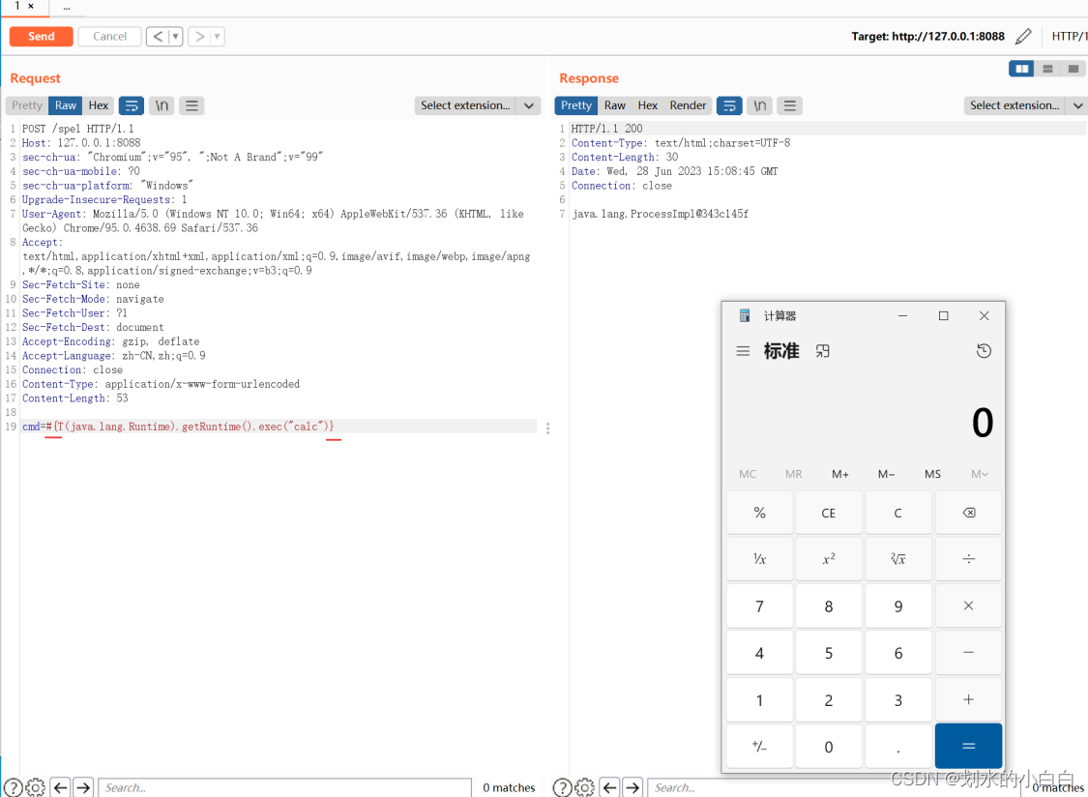Viewport: 1088px width, 797px height.
Task: Switch Response view to Pretty
Action: 576,105
